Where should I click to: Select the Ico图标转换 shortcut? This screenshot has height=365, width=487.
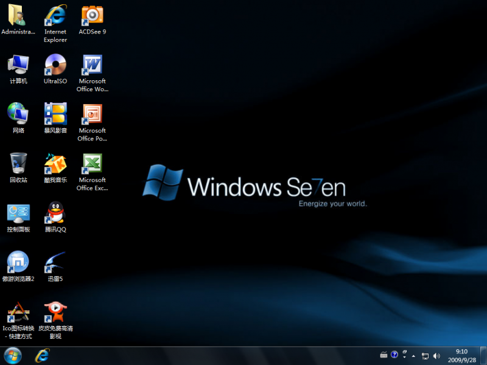click(x=18, y=321)
